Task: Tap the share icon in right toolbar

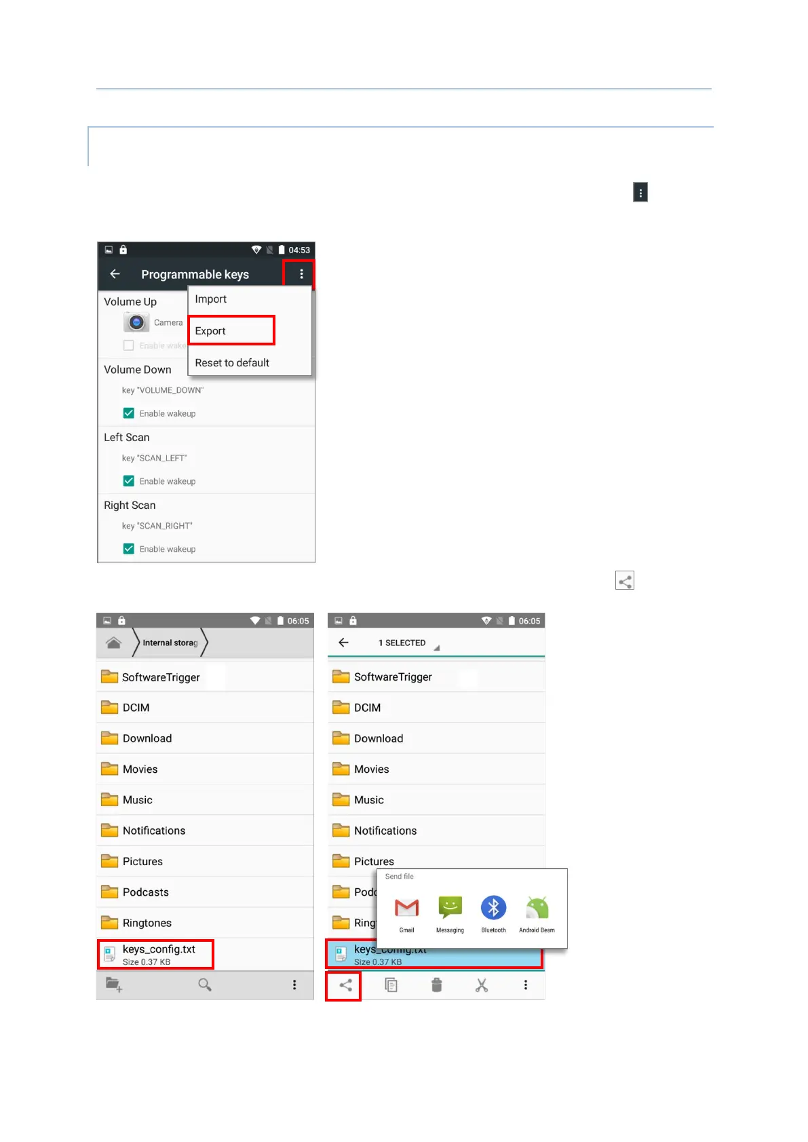Action: 345,985
